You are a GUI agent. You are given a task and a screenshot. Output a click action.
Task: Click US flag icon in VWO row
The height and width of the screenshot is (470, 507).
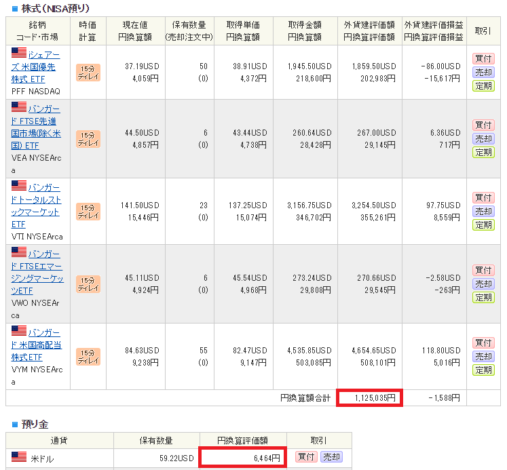(x=19, y=252)
